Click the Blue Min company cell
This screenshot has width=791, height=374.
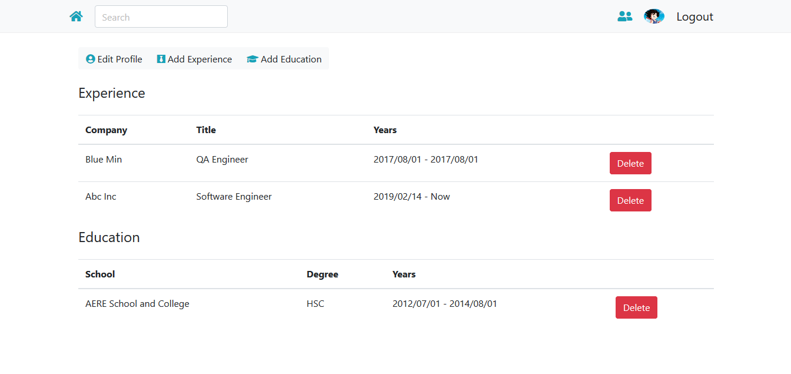coord(104,160)
